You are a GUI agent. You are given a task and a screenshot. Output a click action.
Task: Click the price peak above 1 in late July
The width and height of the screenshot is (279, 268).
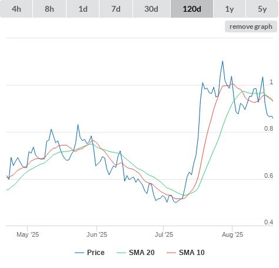(222, 61)
